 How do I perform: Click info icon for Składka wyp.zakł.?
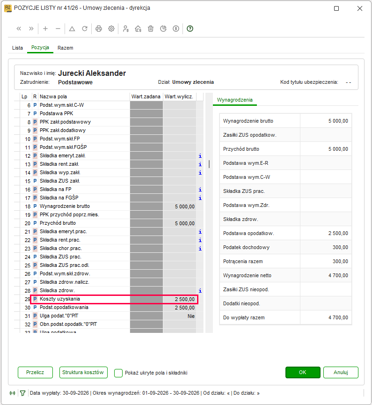[x=200, y=173]
